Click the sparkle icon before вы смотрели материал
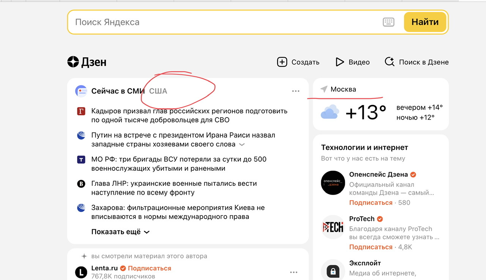 (x=84, y=256)
